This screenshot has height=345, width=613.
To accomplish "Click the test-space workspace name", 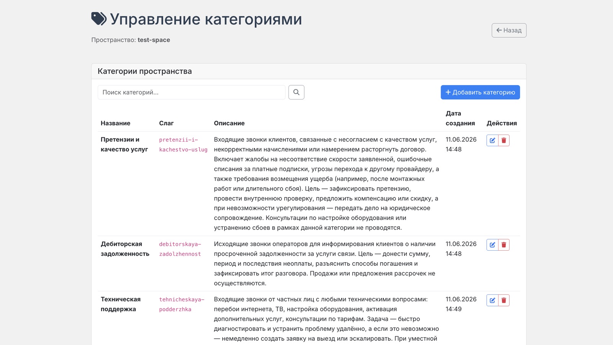I will click(x=154, y=40).
